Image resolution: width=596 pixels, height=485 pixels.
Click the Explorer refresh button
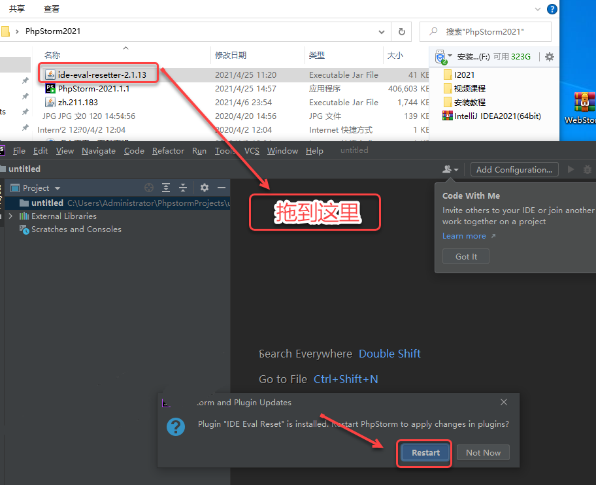coord(401,32)
